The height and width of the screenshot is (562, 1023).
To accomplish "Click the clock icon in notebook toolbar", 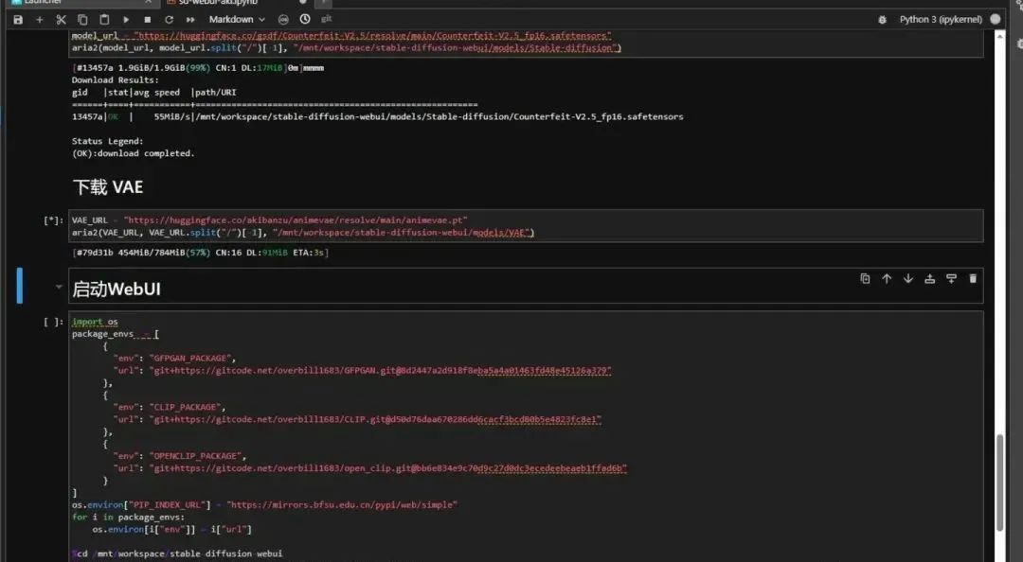I will pos(305,19).
